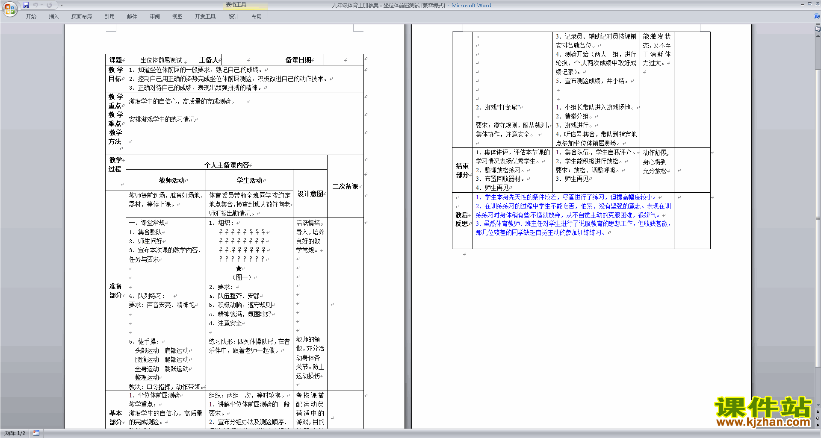Open the 审阅 tab
The height and width of the screenshot is (438, 821).
click(x=155, y=16)
